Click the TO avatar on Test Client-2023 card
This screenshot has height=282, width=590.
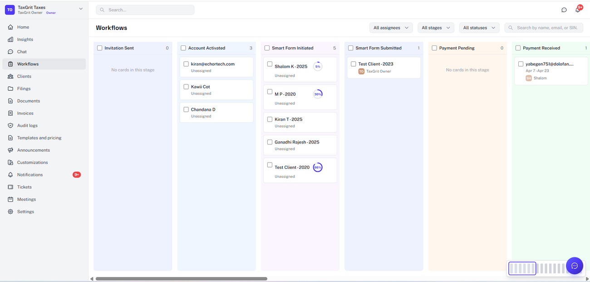tap(361, 71)
